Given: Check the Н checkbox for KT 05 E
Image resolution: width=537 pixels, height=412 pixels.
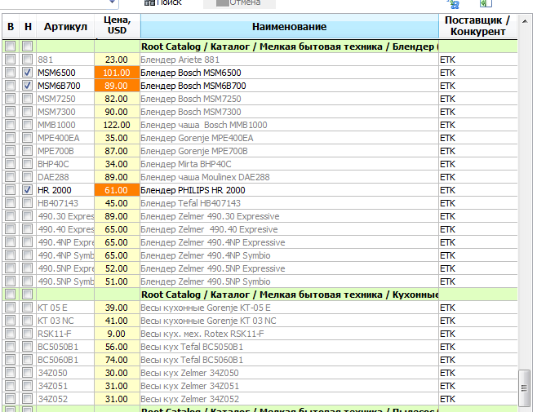Looking at the screenshot, I should [x=28, y=308].
